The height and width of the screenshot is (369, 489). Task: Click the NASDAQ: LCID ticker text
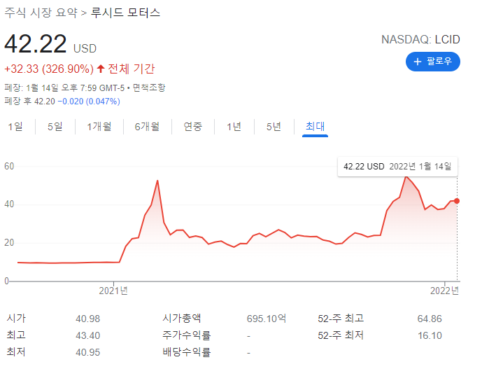click(x=420, y=40)
